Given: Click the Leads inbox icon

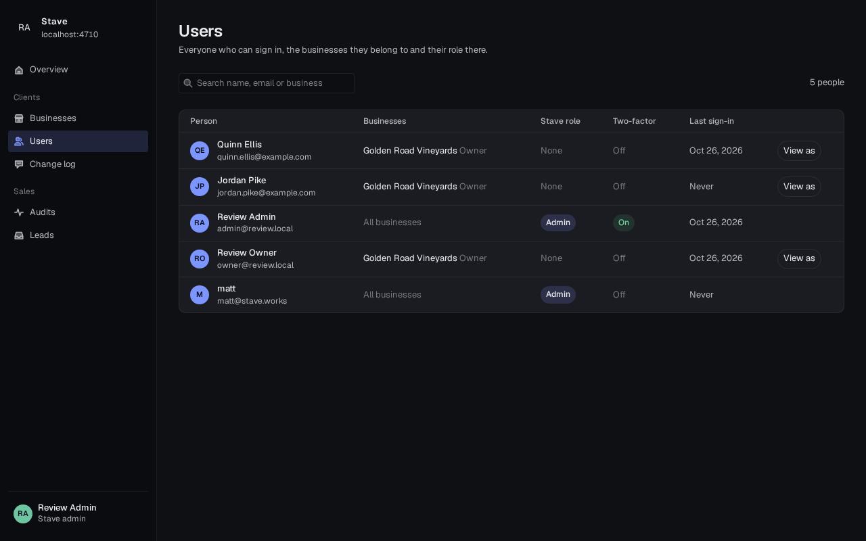Looking at the screenshot, I should pyautogui.click(x=19, y=235).
